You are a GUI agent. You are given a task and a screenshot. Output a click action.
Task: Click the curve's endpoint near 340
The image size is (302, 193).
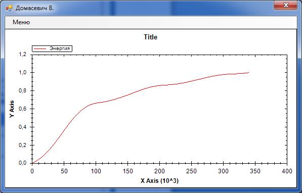(248, 73)
